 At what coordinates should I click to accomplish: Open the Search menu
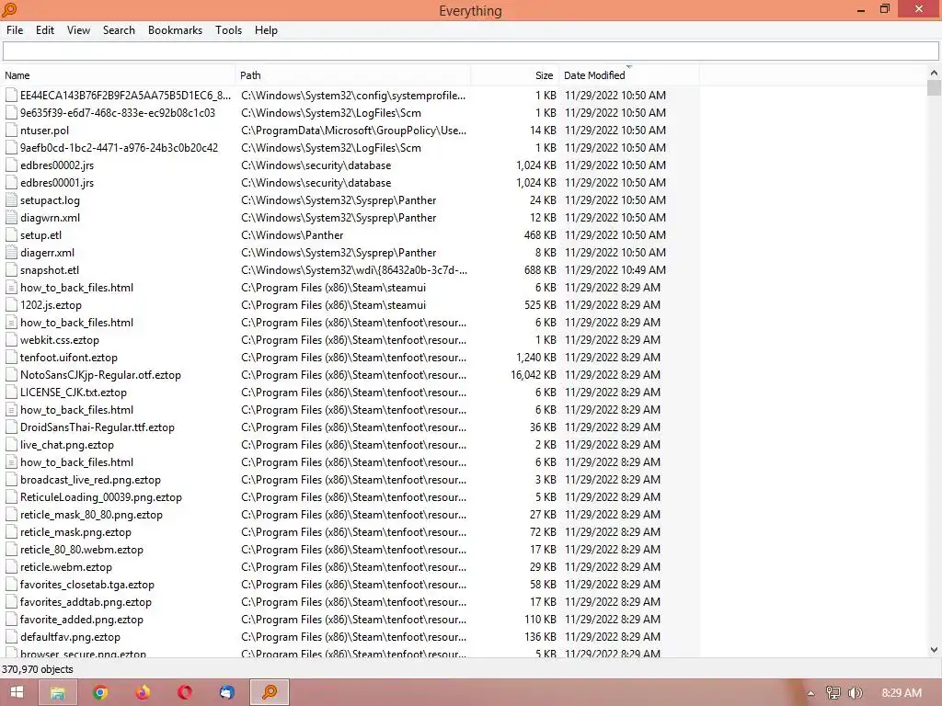point(119,30)
